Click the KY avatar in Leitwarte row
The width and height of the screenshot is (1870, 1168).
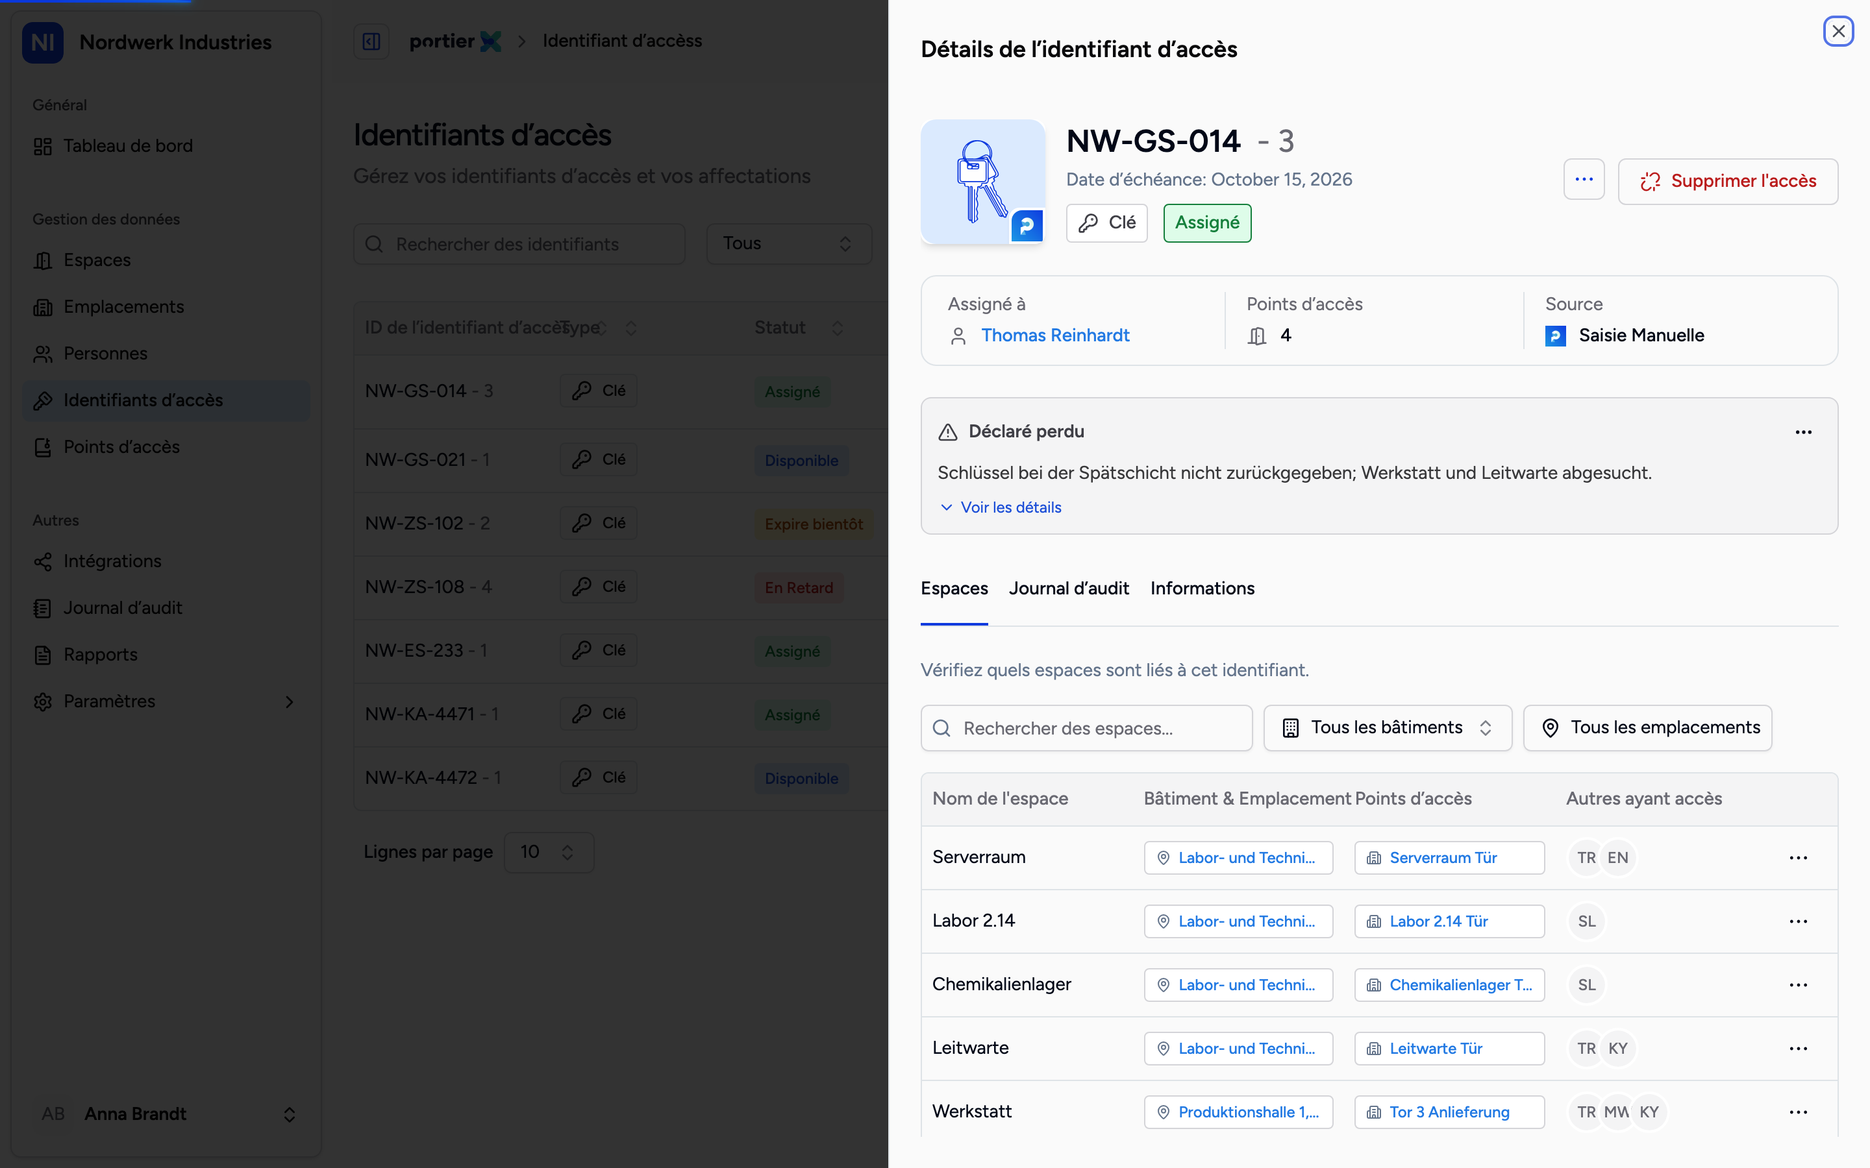[1617, 1048]
